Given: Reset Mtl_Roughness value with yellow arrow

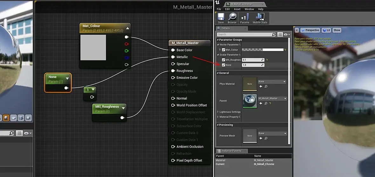Looking at the screenshot, I should (267, 60).
